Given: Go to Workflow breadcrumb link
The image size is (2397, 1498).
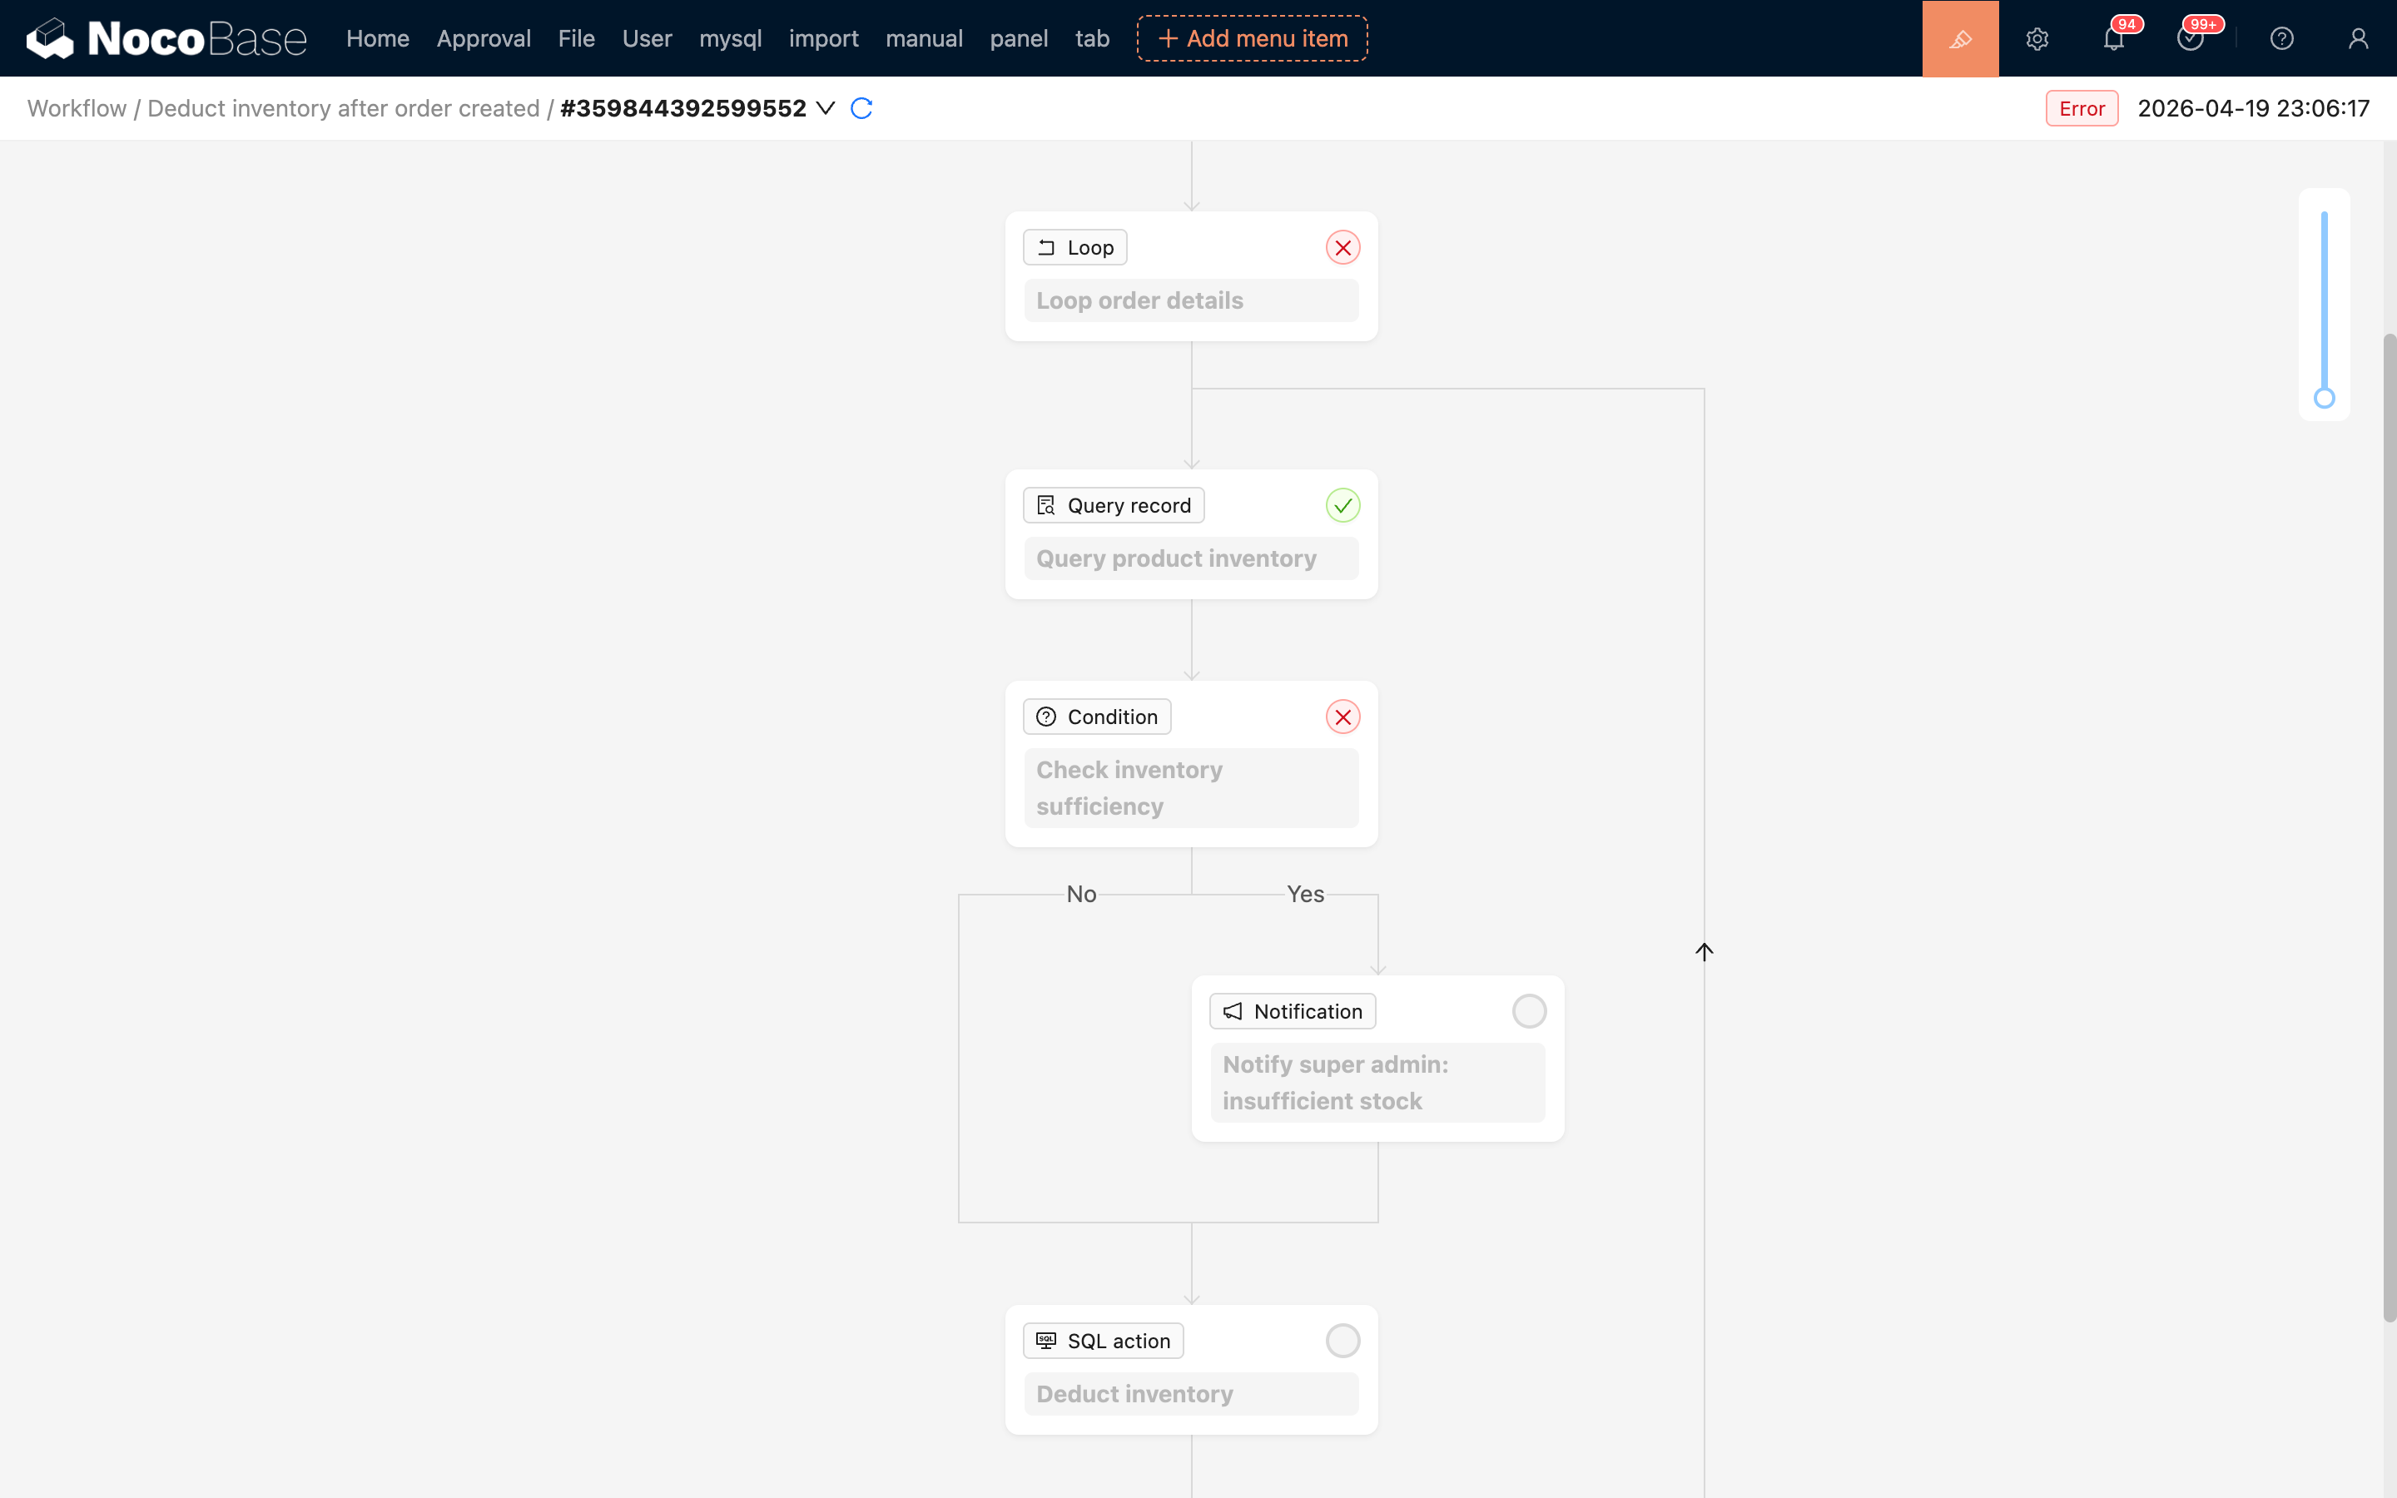Looking at the screenshot, I should click(77, 108).
